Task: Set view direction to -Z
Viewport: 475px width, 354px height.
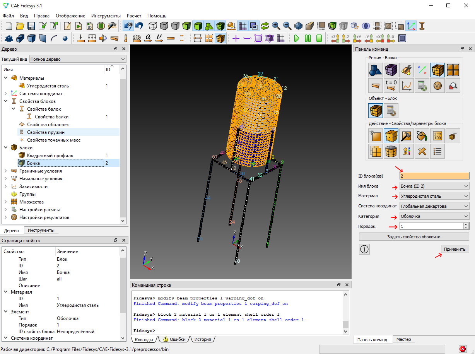Action: coord(346,38)
